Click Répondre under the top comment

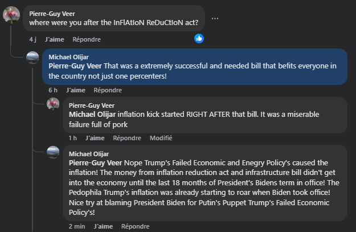[x=87, y=39]
